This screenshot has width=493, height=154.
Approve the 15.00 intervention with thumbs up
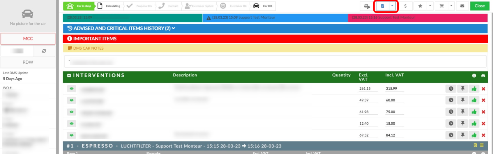[x=474, y=123]
